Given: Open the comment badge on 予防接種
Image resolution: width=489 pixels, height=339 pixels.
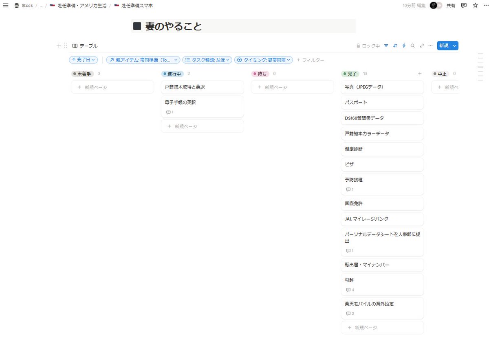Looking at the screenshot, I should coord(349,189).
